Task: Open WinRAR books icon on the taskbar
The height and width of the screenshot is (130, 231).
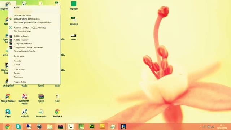Action: coord(60,127)
